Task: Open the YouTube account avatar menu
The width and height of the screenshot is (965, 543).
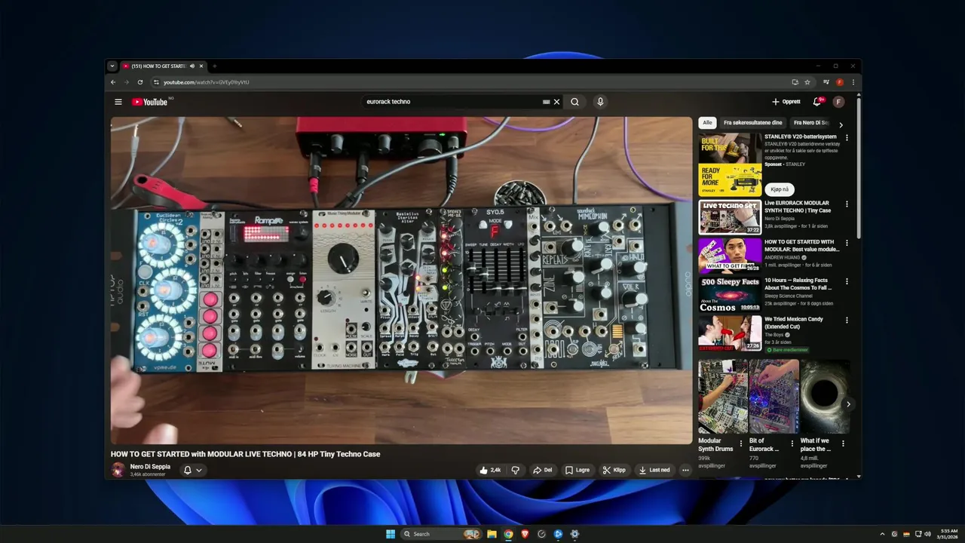Action: coord(838,102)
